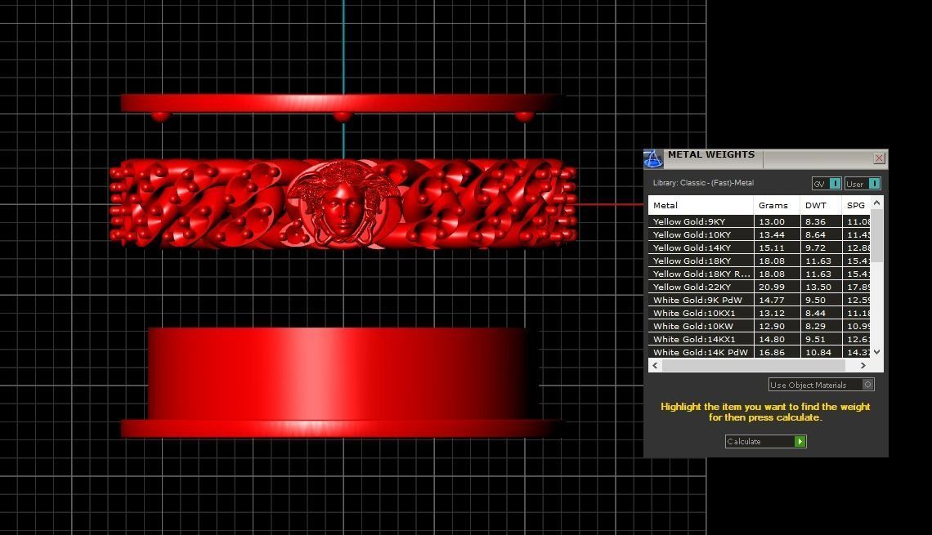Image resolution: width=932 pixels, height=535 pixels.
Task: Select the Yellow Gold:22KY row
Action: 759,287
